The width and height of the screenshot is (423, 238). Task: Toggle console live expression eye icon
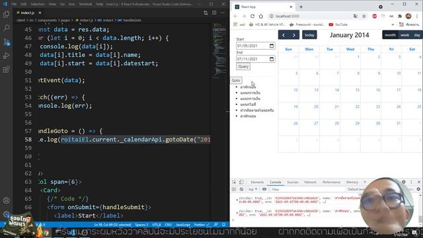(264, 190)
